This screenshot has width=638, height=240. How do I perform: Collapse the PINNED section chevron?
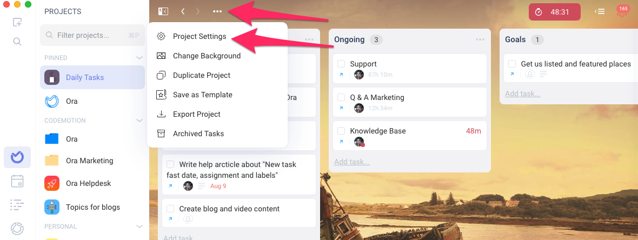[x=139, y=58]
